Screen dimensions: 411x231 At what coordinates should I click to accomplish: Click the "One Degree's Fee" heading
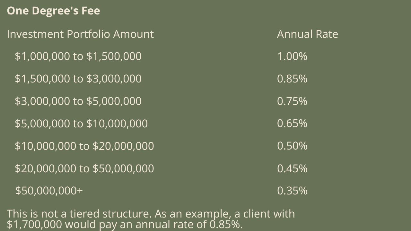coord(53,11)
